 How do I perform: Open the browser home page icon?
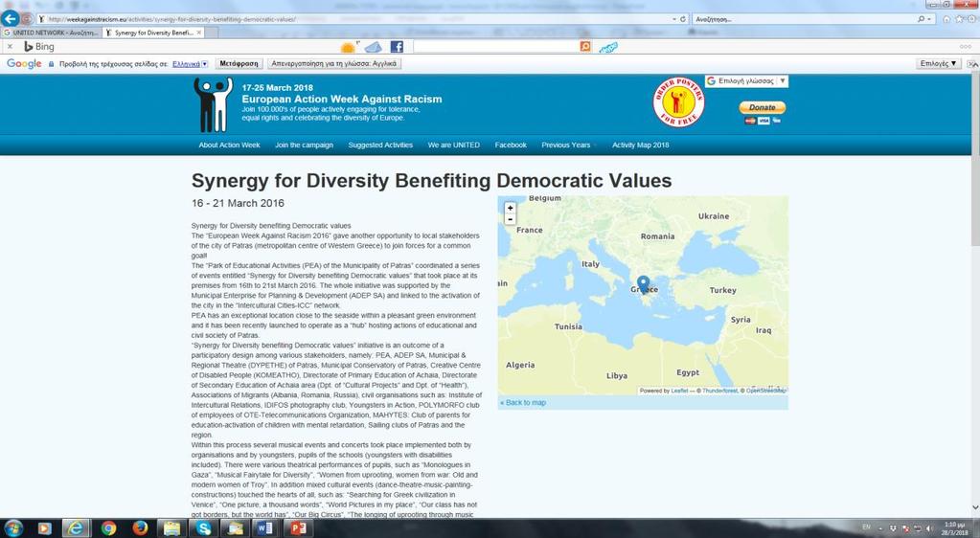(946, 19)
